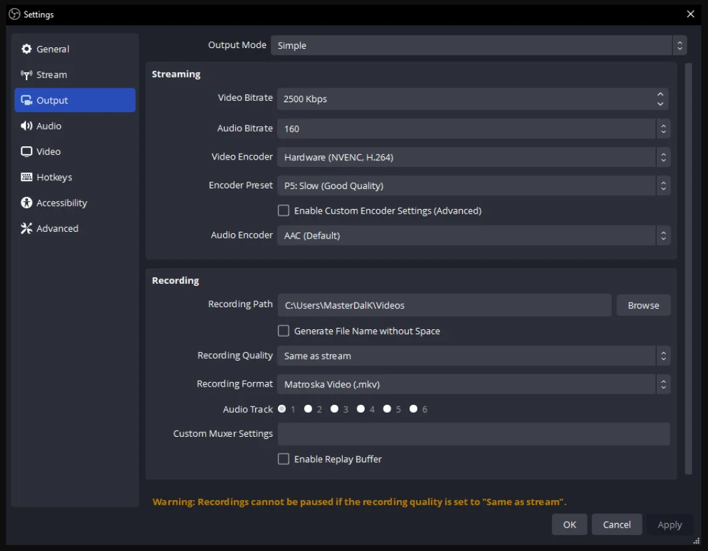The image size is (708, 551).
Task: Check Generate File Name without Space
Action: [284, 331]
